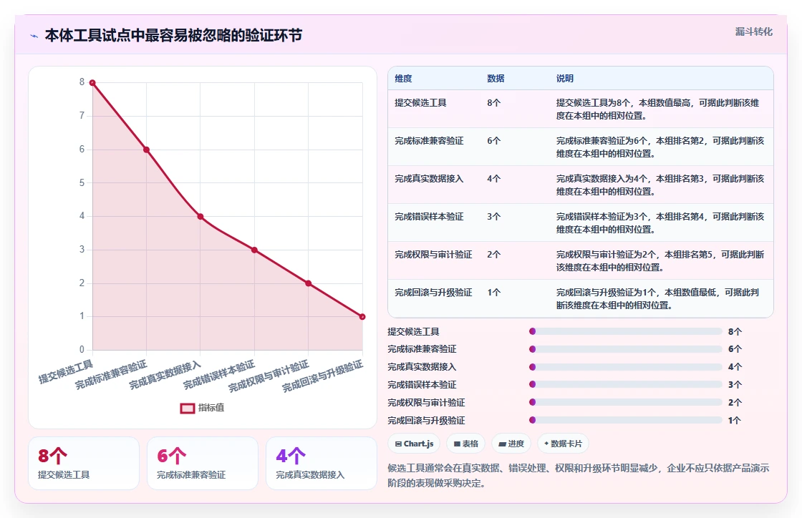The width and height of the screenshot is (802, 518).
Task: Click the 说明 column header
Action: coord(565,78)
